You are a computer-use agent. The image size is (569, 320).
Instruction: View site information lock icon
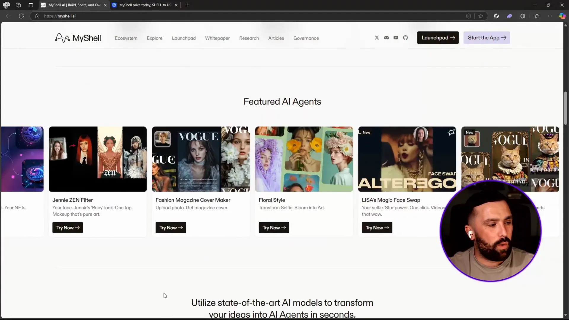click(37, 16)
